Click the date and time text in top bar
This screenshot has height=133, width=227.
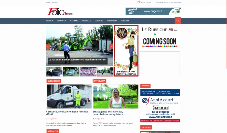[168, 3]
